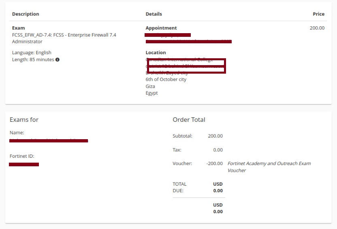This screenshot has width=337, height=229.
Task: Click the TOTAL DUE label
Action: click(x=179, y=187)
